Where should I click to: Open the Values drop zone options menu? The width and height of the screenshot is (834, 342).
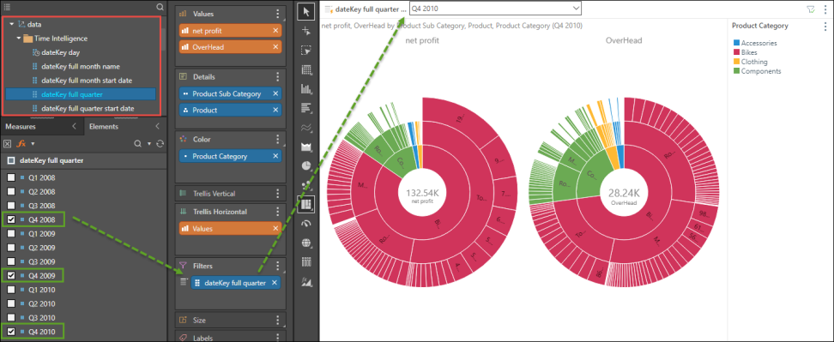point(277,14)
